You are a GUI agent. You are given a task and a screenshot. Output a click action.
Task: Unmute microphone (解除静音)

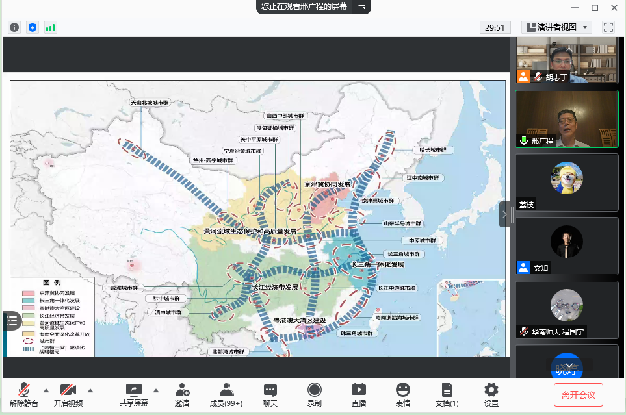(24, 394)
